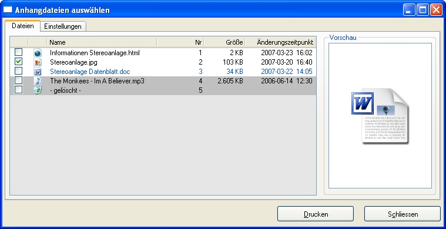Select The Monkees - Im A Believer.mp3

coord(98,81)
